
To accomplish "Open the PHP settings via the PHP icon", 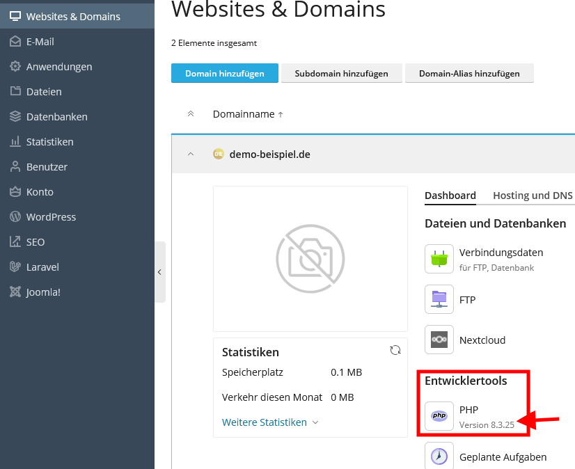I will [439, 415].
